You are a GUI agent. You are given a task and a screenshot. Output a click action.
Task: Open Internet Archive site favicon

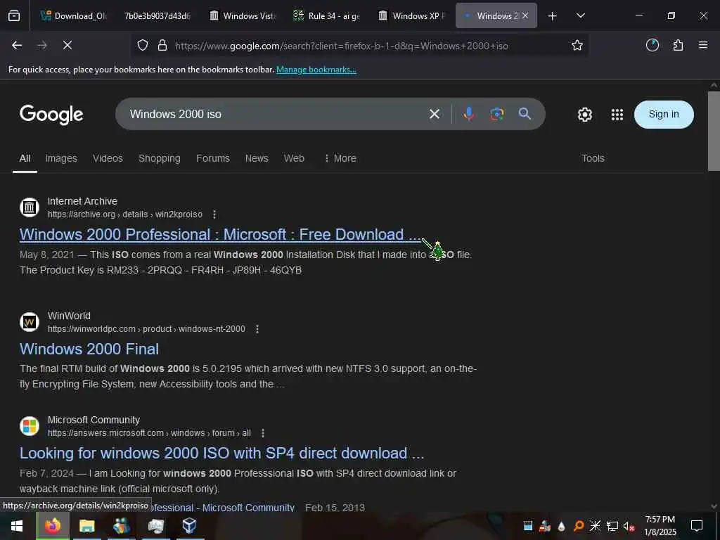pos(30,207)
